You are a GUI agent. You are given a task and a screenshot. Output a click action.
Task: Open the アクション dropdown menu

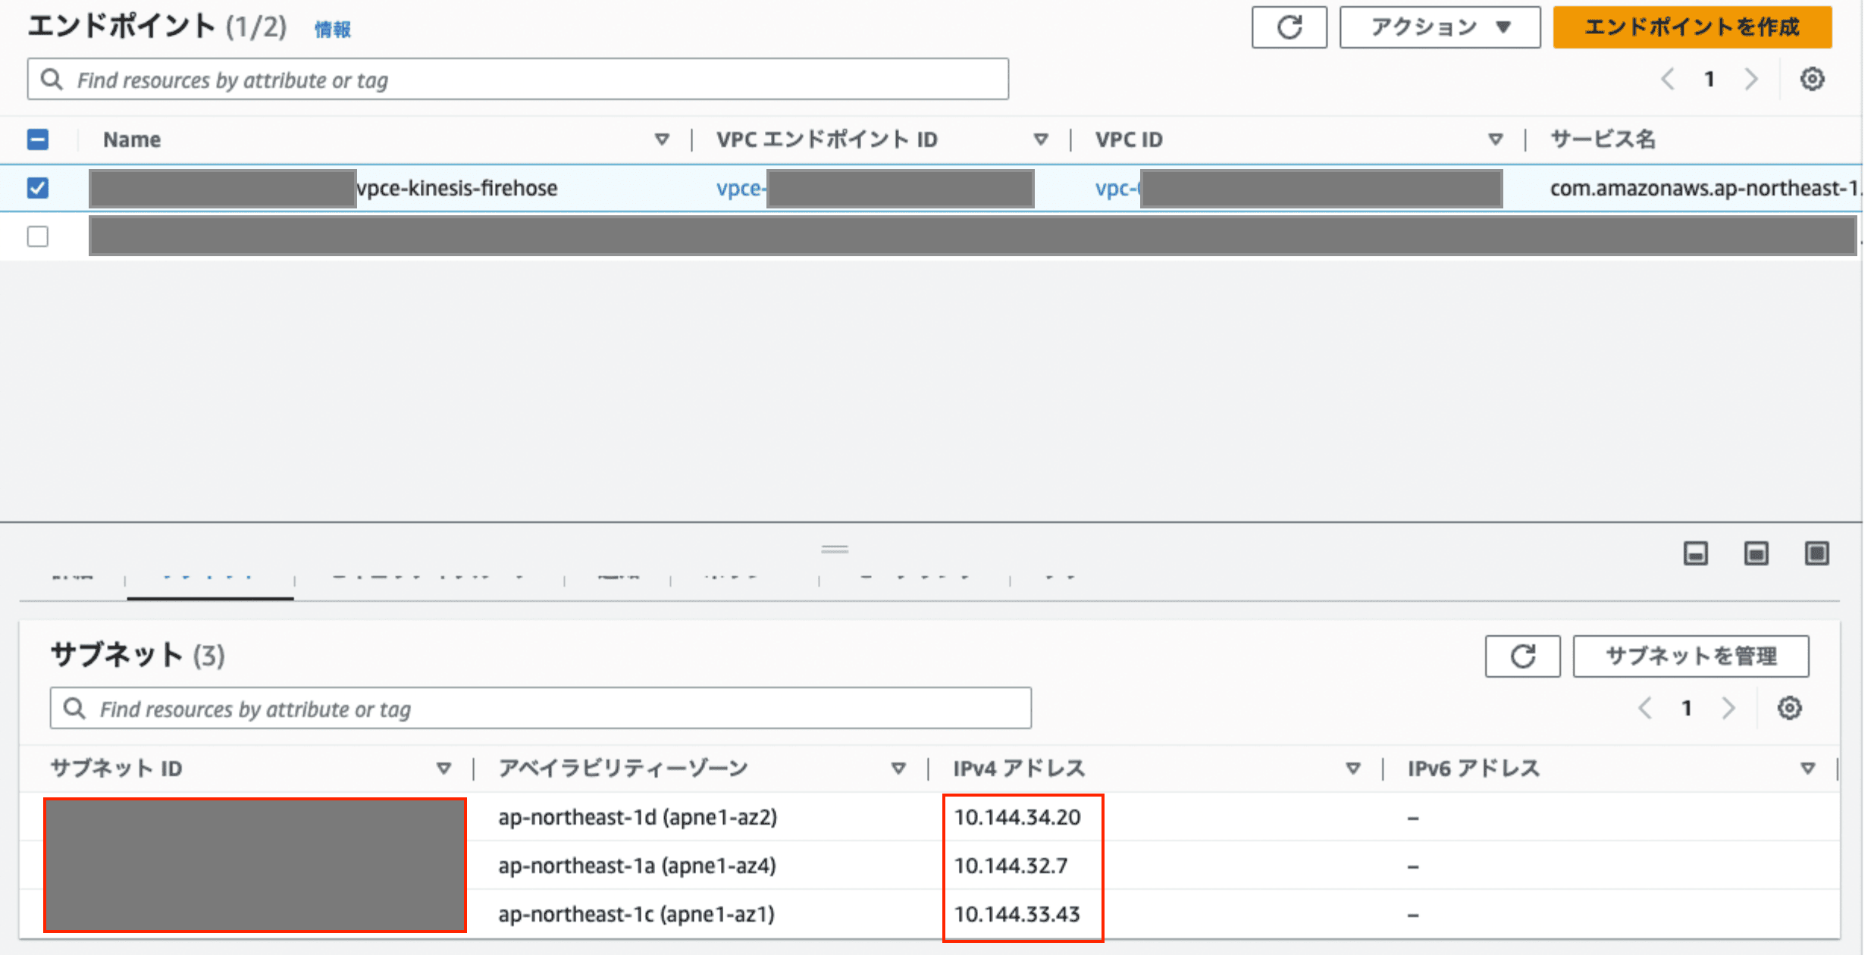point(1440,27)
